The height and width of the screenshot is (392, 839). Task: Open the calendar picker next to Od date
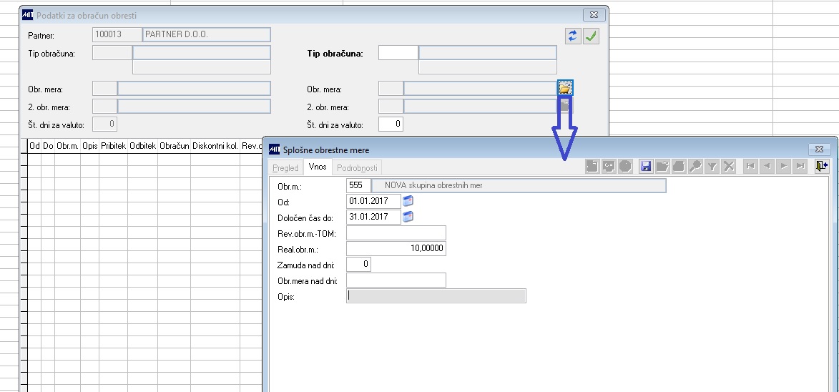click(408, 201)
